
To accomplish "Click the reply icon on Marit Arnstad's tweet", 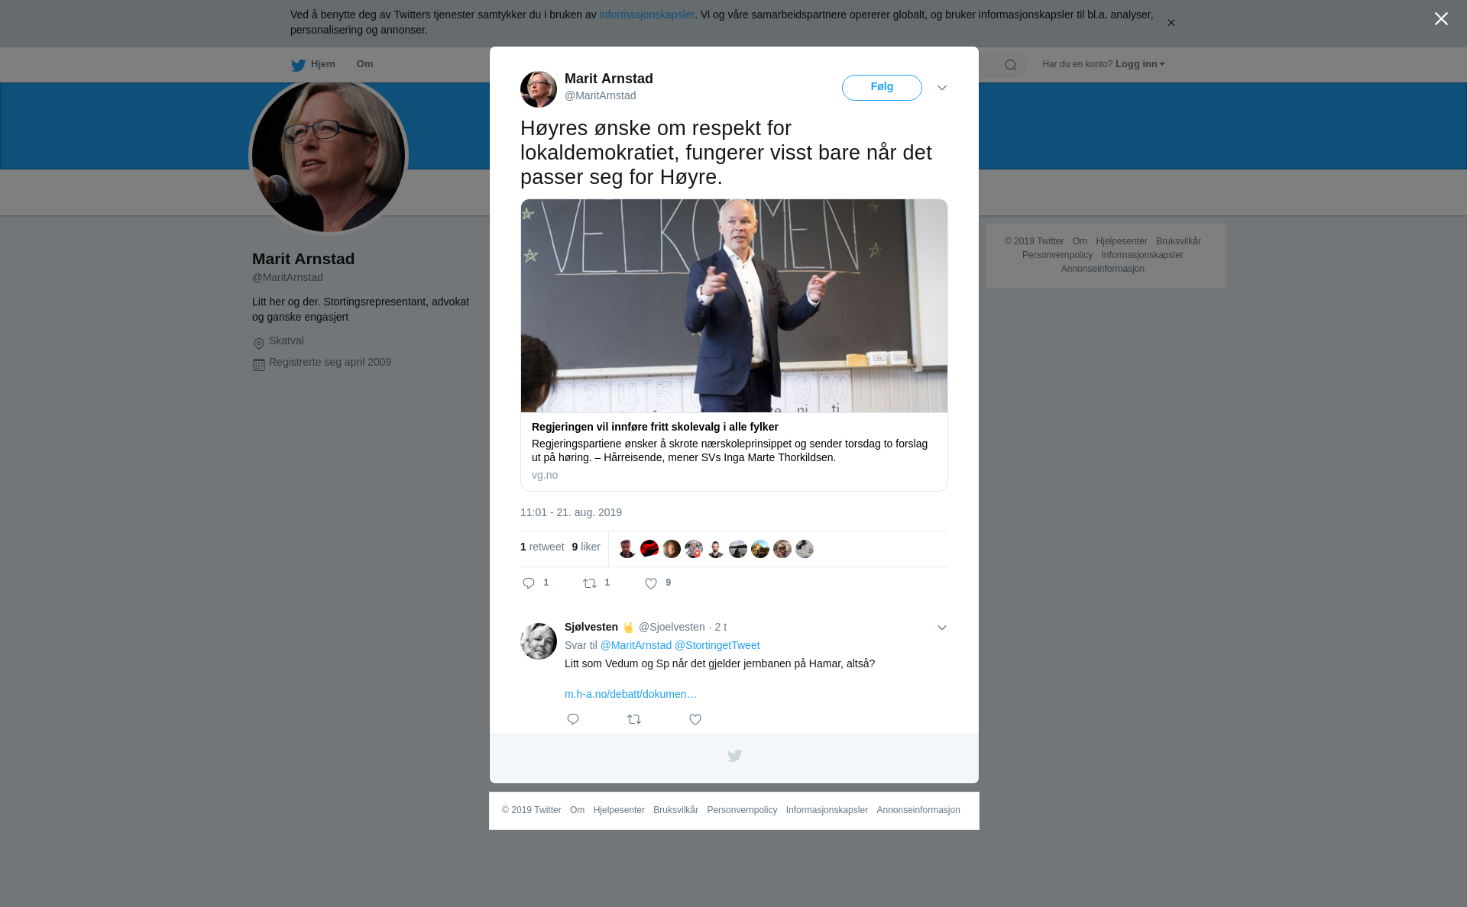I will point(529,583).
